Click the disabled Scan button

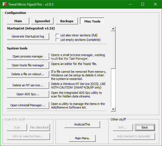coord(17,127)
